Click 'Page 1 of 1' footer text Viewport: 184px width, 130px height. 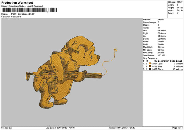pyautogui.click(x=178, y=128)
